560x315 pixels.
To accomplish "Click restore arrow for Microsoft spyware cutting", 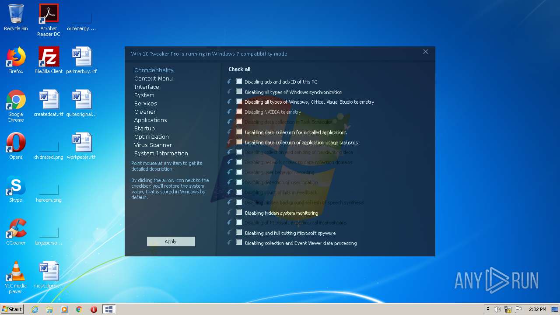I will (x=230, y=232).
